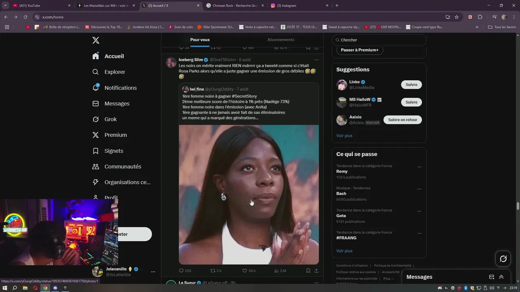Follow Linke with Suivre button
Viewport: 520px width, 292px height.
point(411,85)
